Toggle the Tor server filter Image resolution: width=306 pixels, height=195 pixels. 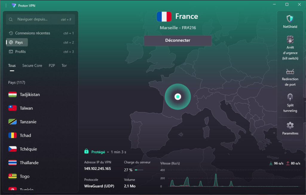[64, 65]
